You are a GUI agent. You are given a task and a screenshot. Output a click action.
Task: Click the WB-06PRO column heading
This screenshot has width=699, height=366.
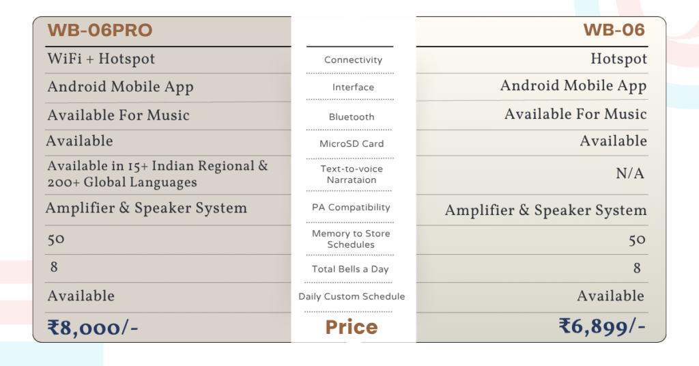(x=100, y=31)
